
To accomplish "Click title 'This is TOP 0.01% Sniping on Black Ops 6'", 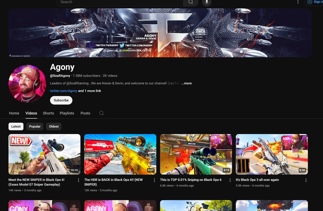I will point(191,180).
